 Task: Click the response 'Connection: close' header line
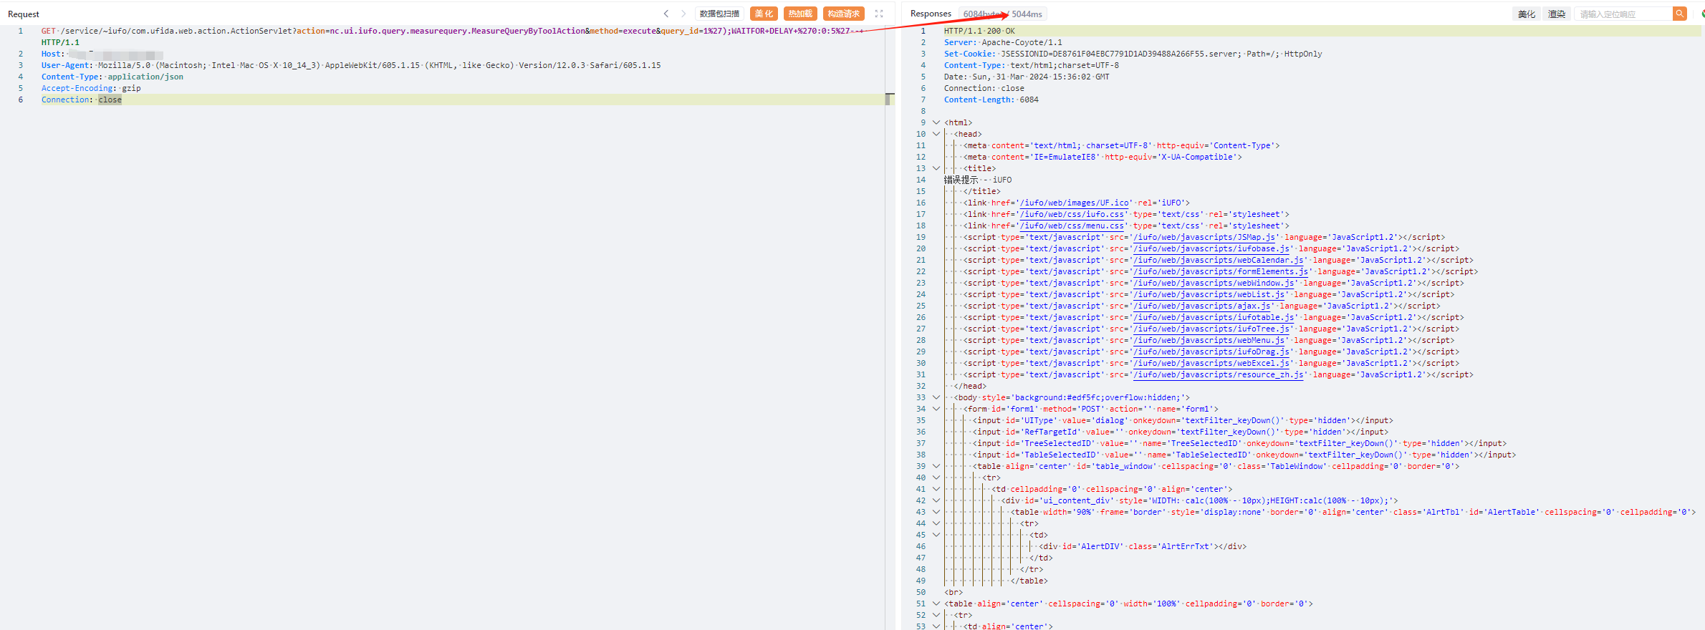point(984,88)
